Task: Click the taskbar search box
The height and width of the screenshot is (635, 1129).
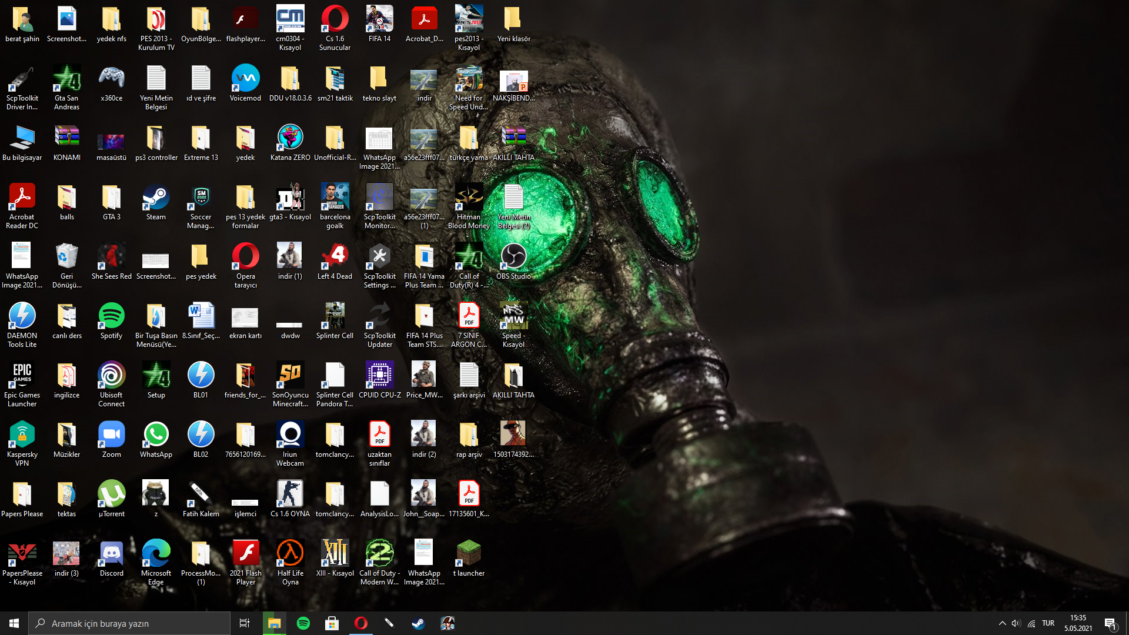Action: pos(129,623)
